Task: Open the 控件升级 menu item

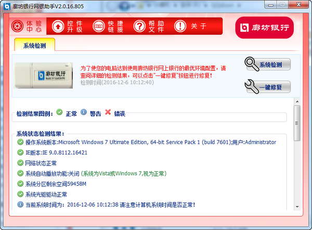Action: (x=67, y=26)
